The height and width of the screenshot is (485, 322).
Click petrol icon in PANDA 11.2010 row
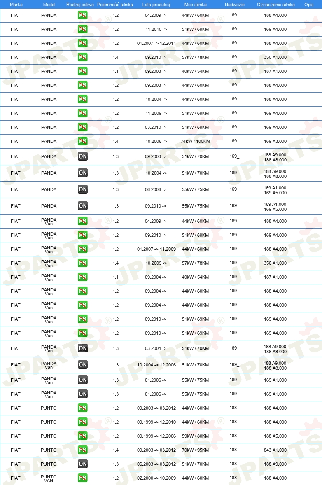(83, 29)
